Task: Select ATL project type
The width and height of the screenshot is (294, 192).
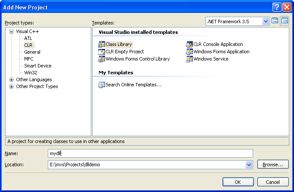Action: pos(28,38)
